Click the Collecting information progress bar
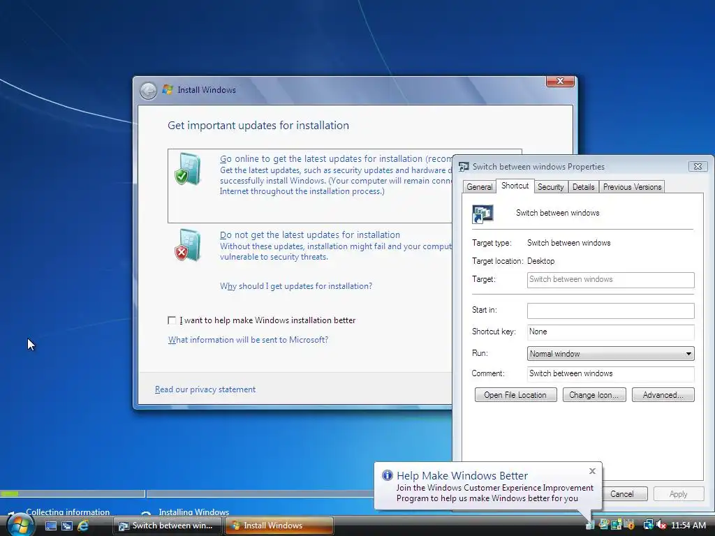Screen dimensions: 715x536 (x=73, y=493)
